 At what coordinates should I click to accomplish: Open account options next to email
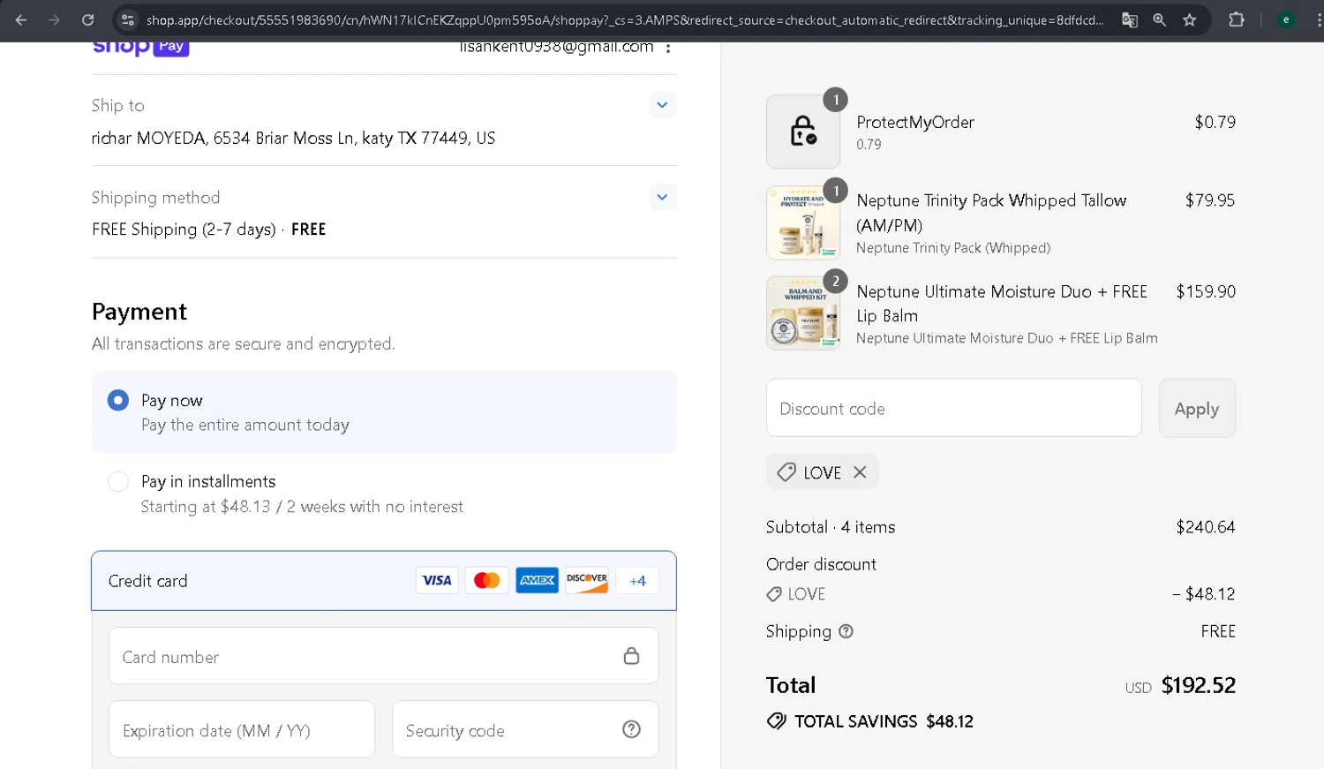coord(668,48)
